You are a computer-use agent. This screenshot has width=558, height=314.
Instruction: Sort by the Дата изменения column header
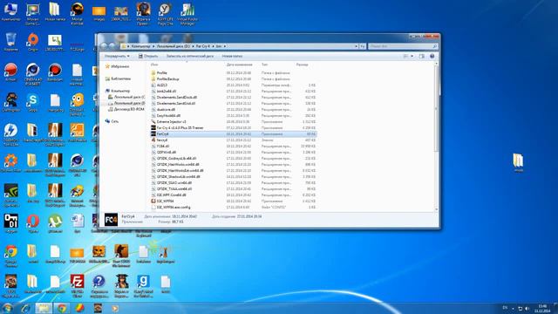239,65
